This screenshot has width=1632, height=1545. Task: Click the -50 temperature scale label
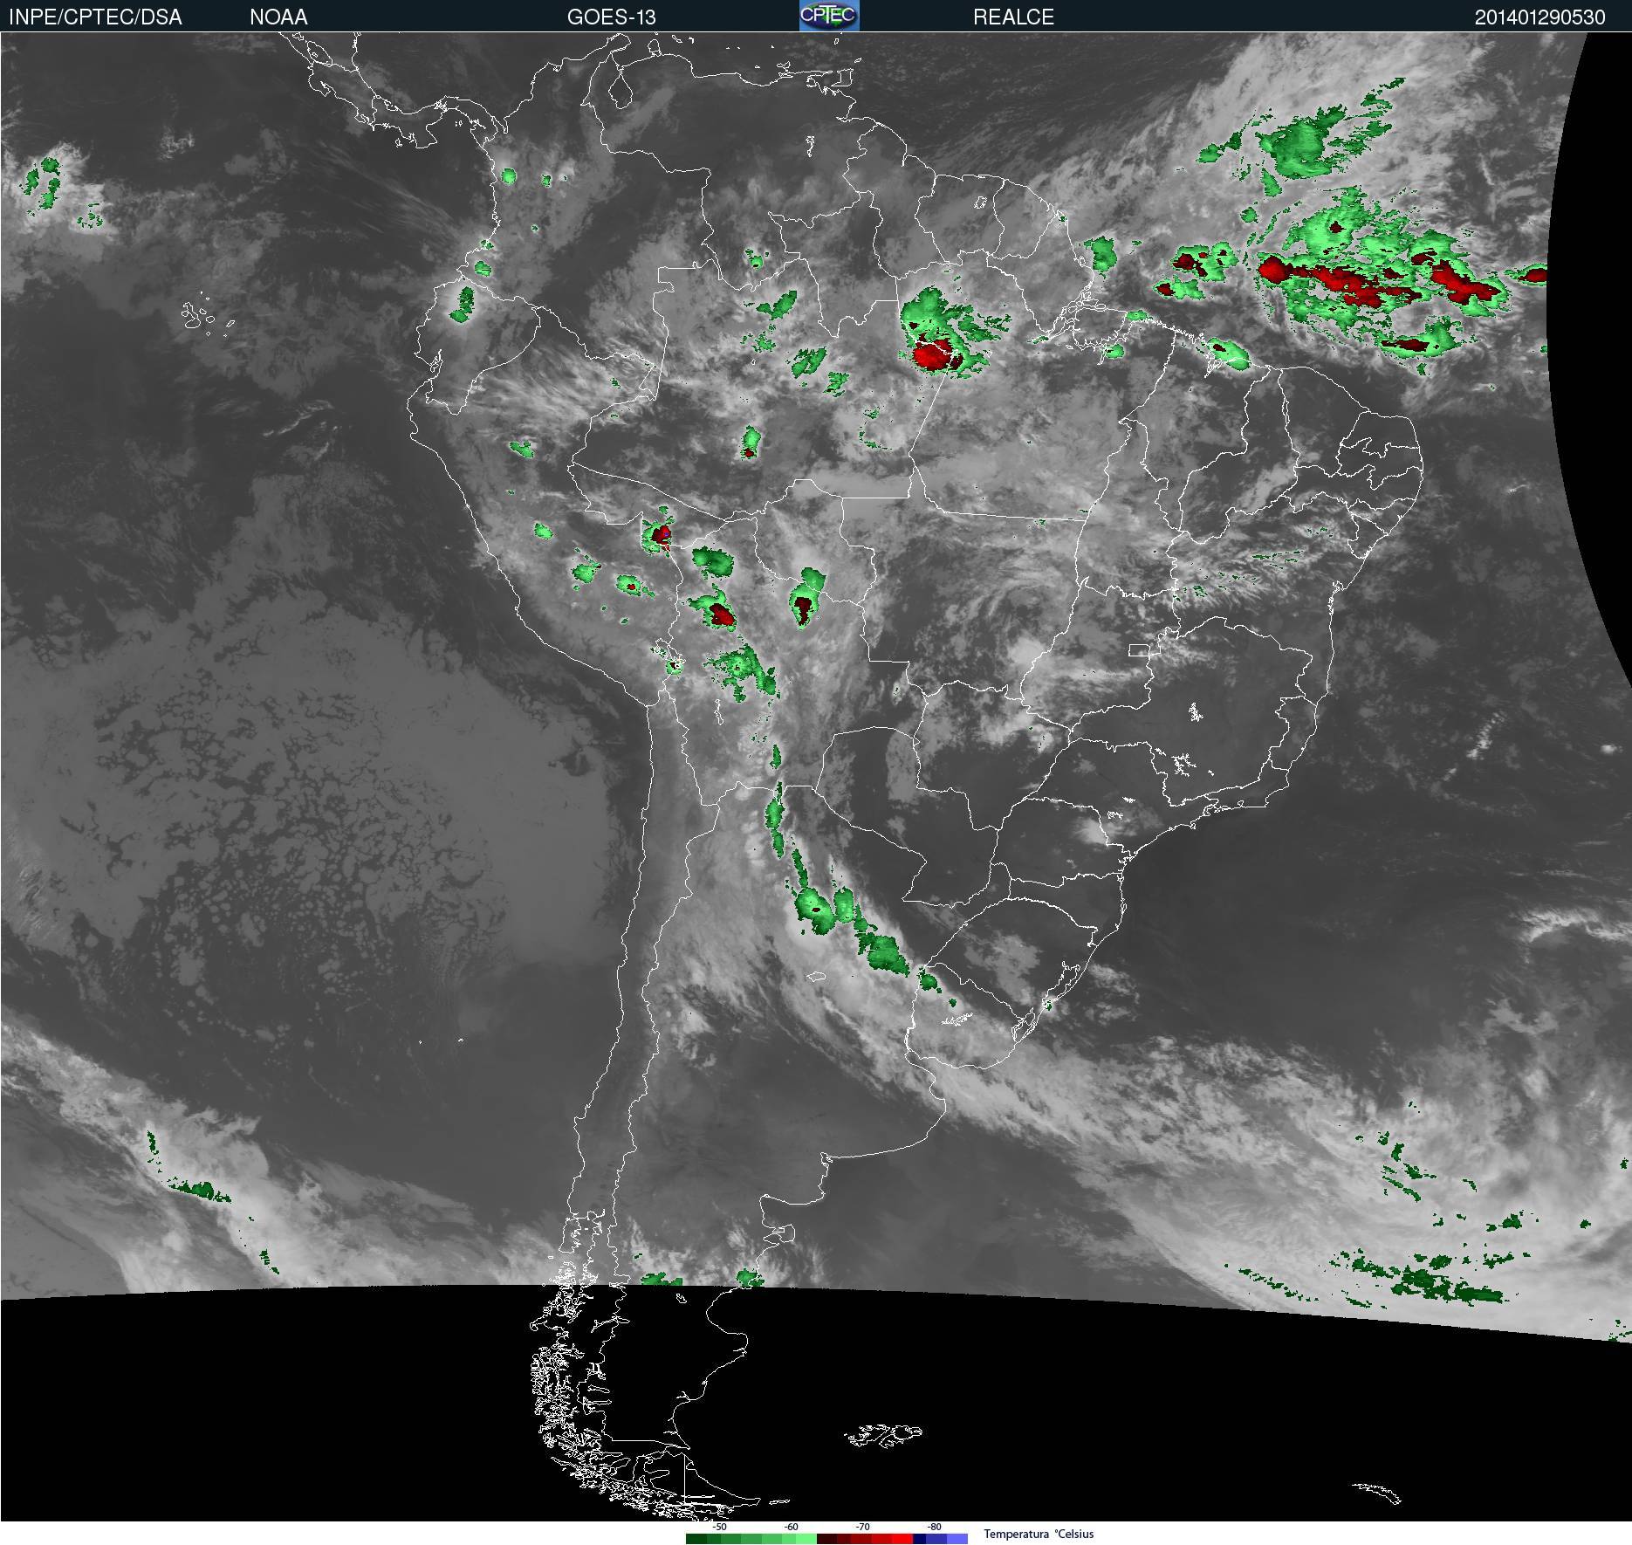click(719, 1527)
